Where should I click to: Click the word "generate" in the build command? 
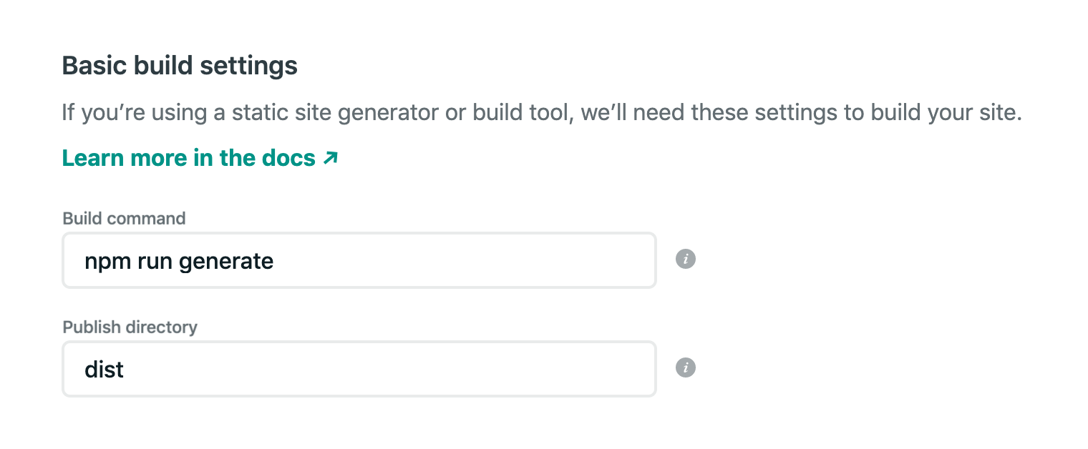click(226, 262)
